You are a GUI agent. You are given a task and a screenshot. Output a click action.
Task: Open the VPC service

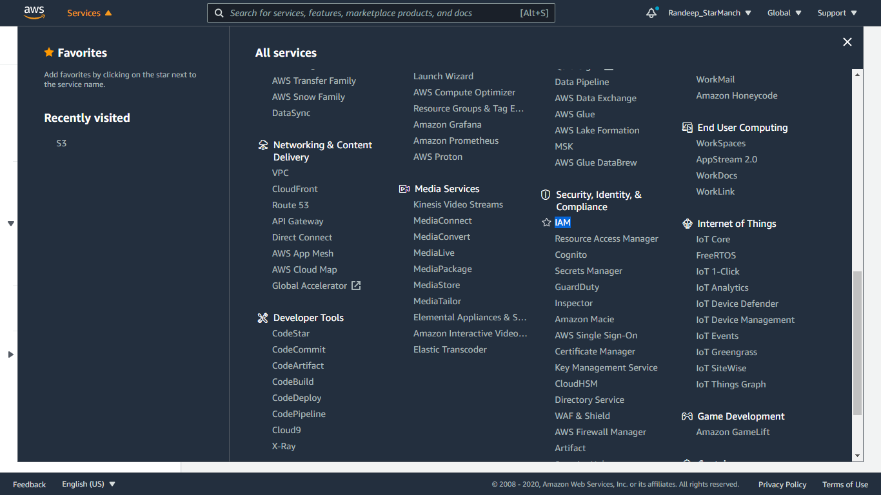281,173
